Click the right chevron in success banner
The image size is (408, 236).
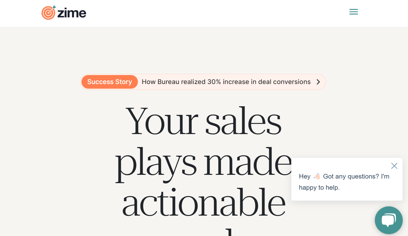pyautogui.click(x=318, y=82)
